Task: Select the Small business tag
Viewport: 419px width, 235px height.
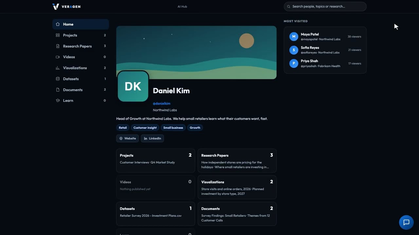Action: click(173, 128)
